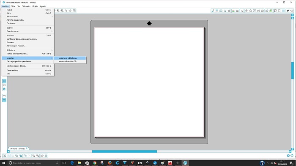Click the single-pane view icon on left
The image size is (296, 166).
pos(4,96)
